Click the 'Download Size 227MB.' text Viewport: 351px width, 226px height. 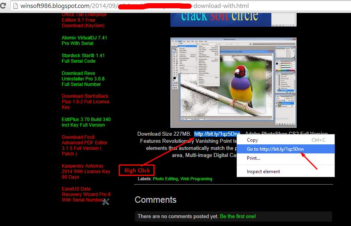click(x=164, y=134)
